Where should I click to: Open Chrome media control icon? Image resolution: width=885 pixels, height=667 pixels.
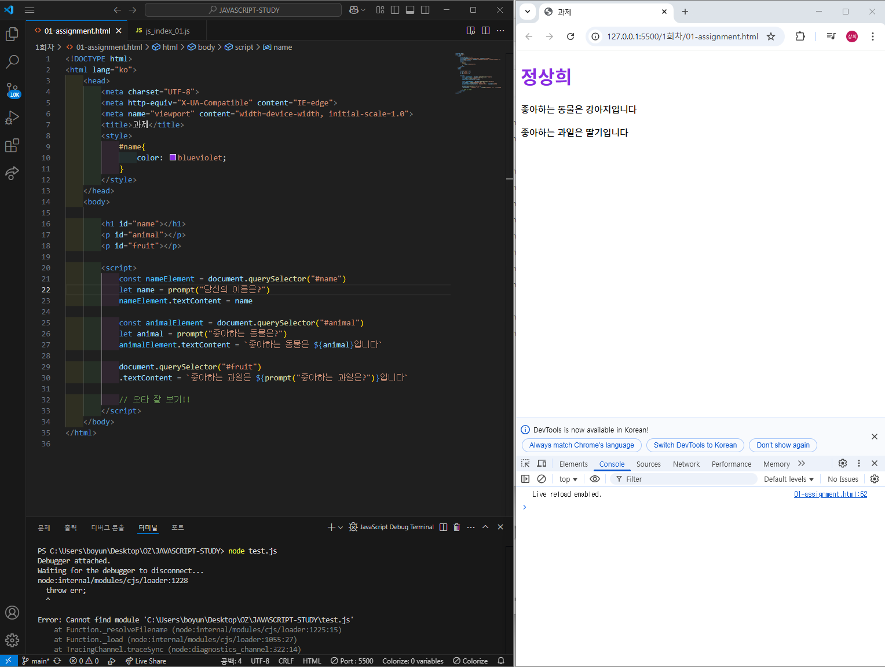pos(831,36)
